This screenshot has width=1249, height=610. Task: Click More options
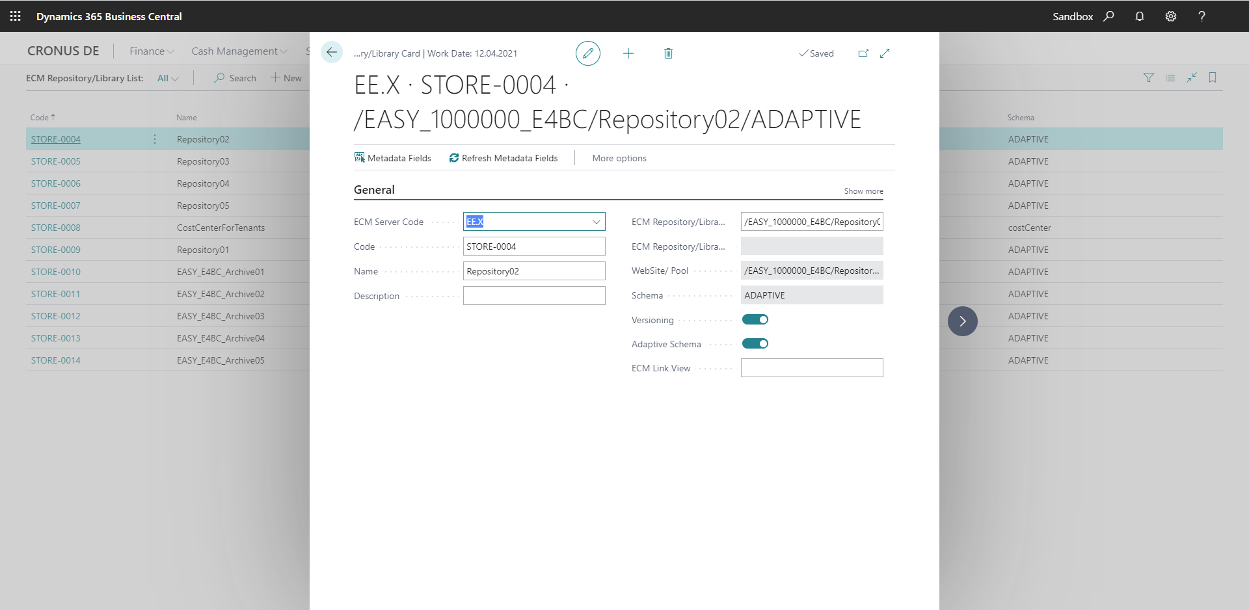[x=619, y=158]
